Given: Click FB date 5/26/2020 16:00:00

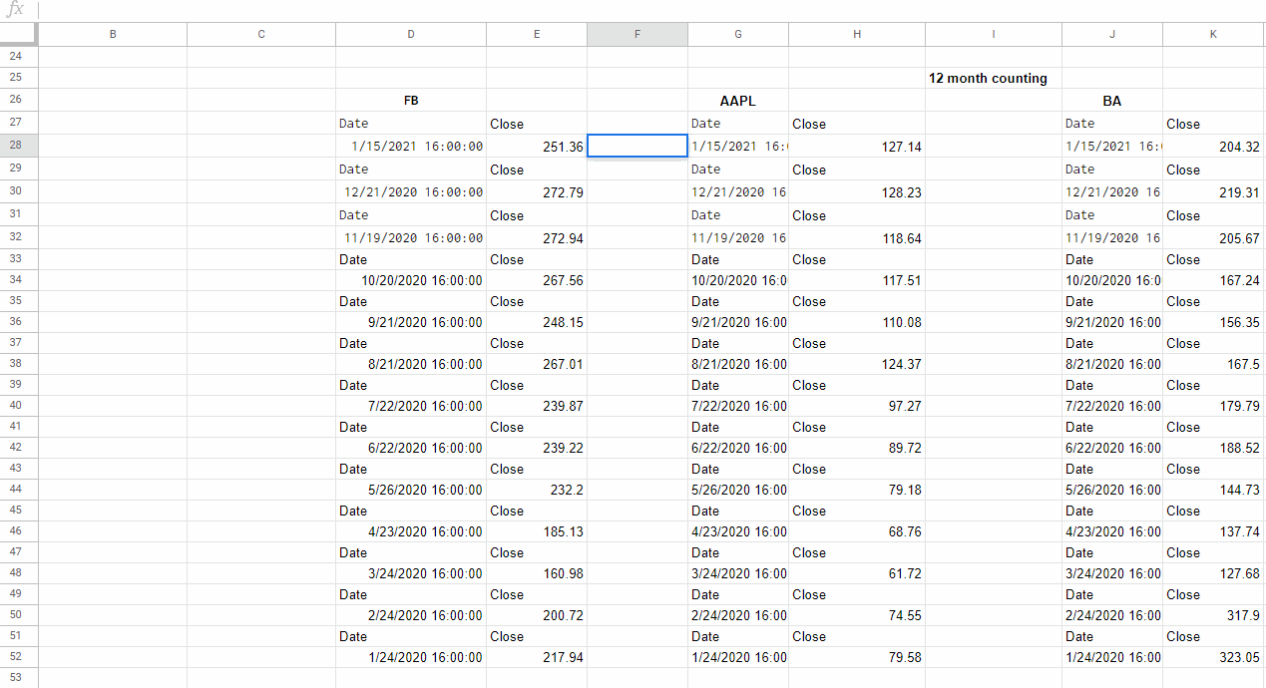Looking at the screenshot, I should click(x=411, y=491).
